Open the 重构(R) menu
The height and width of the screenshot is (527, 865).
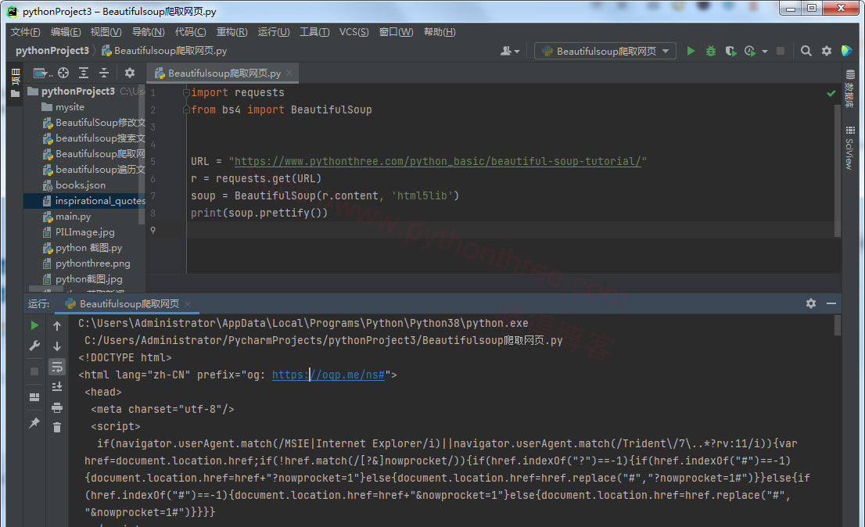pyautogui.click(x=232, y=32)
